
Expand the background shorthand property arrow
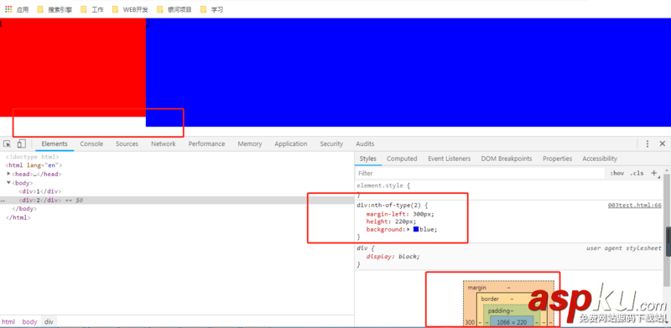point(408,230)
